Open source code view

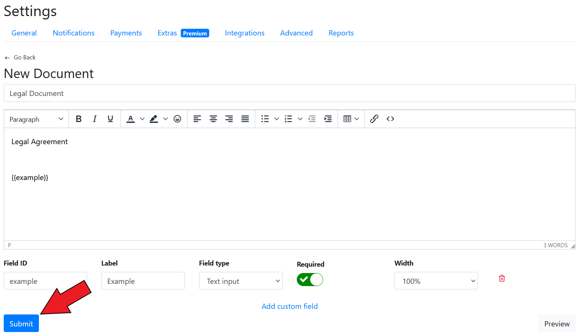pyautogui.click(x=390, y=119)
